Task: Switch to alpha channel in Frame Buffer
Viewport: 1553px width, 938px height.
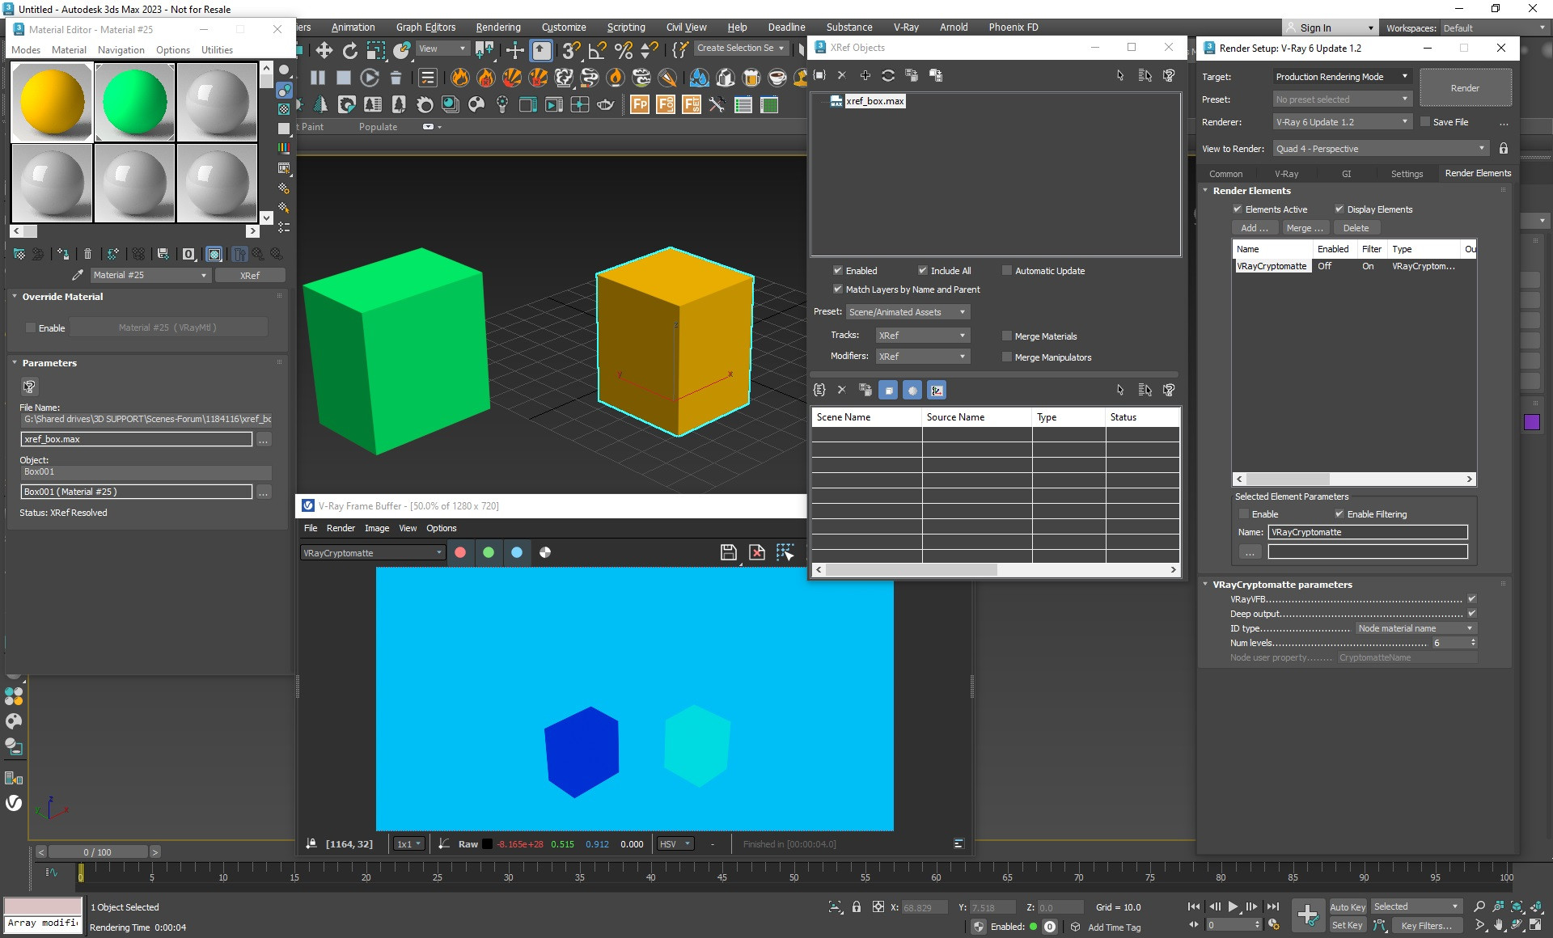Action: (545, 552)
